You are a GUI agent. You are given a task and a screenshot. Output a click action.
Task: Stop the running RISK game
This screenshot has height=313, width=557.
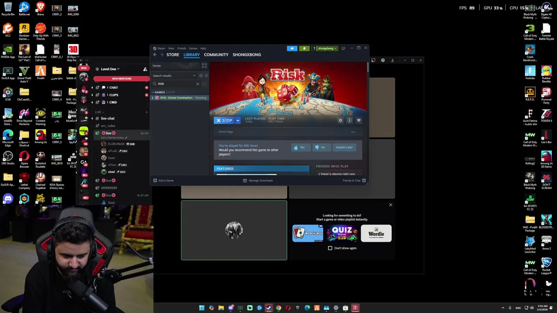point(225,120)
